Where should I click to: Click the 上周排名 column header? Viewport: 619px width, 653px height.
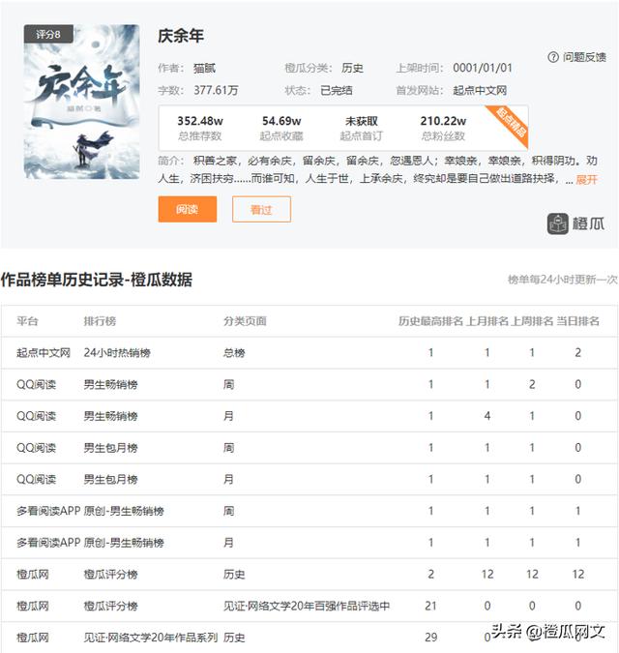(532, 321)
